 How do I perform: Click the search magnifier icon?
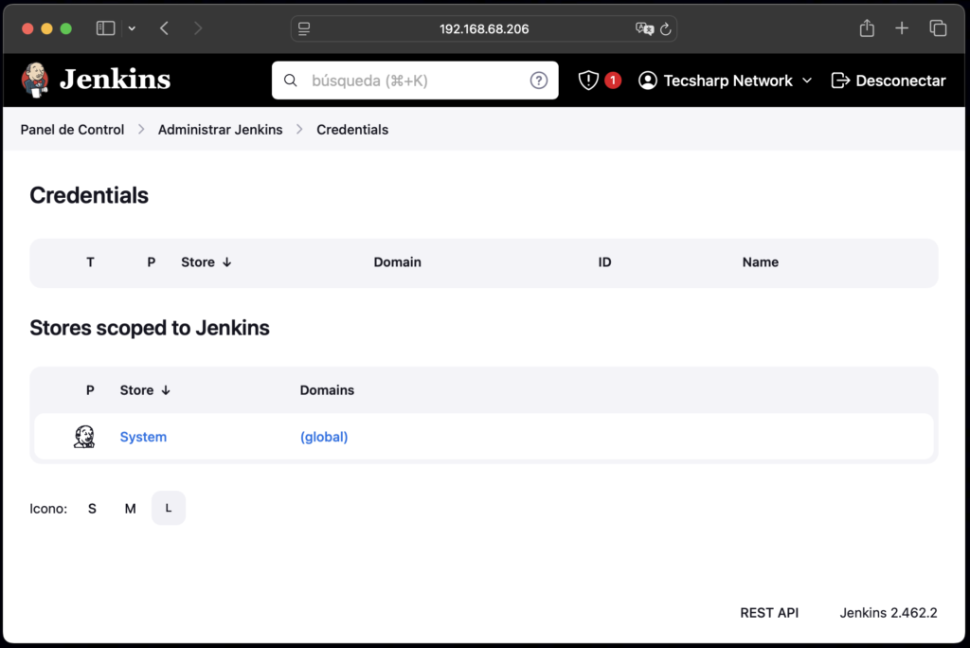(290, 81)
